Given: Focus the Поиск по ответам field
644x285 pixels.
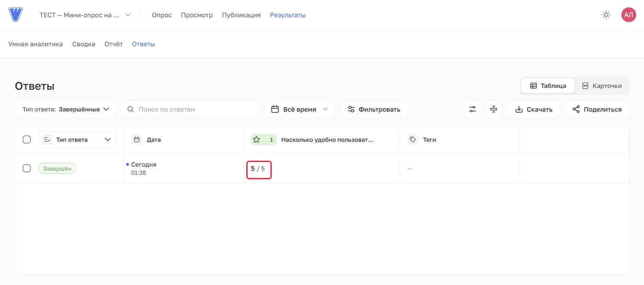Looking at the screenshot, I should [190, 109].
